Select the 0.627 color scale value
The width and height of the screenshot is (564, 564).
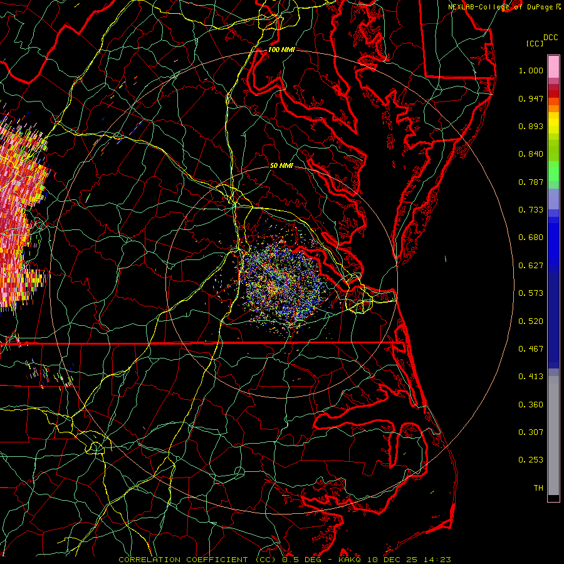pyautogui.click(x=531, y=266)
